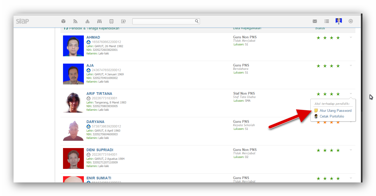Viewport: 376px width, 196px height.
Task: Expand the action arrow for AHMAD
Action: tap(351, 38)
